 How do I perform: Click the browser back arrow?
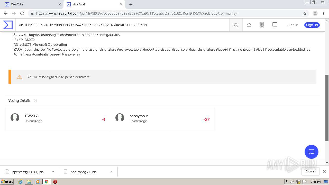click(x=6, y=13)
